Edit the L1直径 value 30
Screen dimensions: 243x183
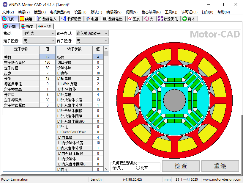98,73
